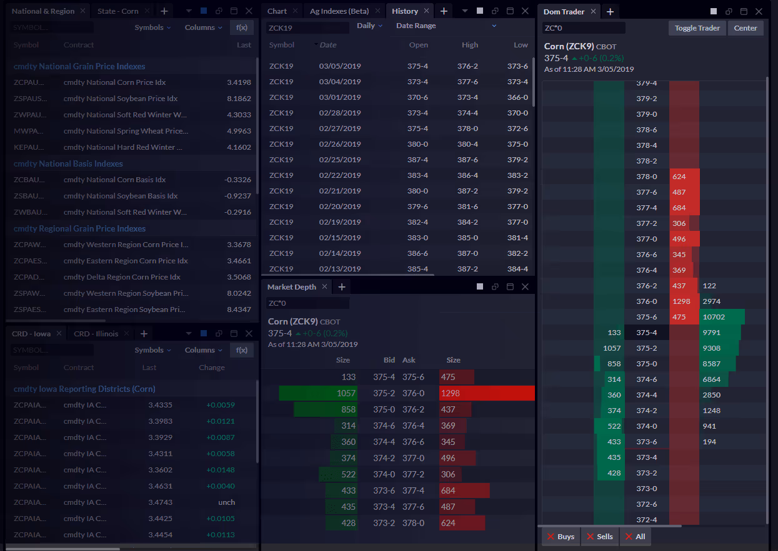The height and width of the screenshot is (551, 778).
Task: Click the duplicate panel icon on Dom Trader
Action: pos(729,11)
